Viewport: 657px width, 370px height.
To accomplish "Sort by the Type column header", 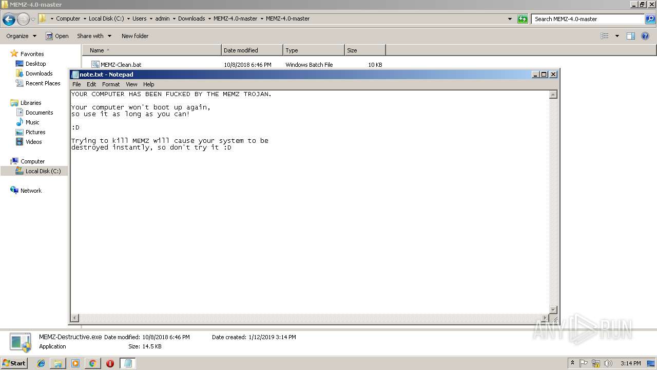I will pyautogui.click(x=314, y=50).
